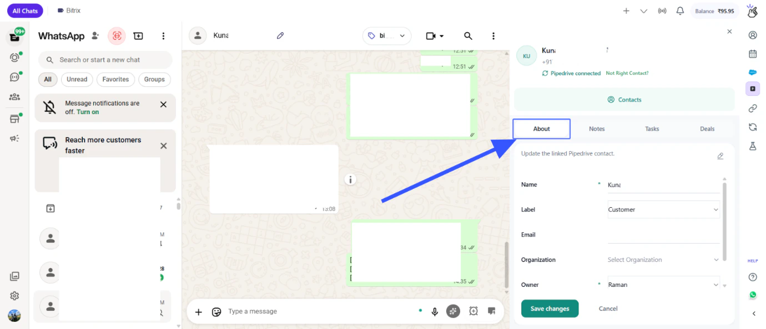Image resolution: width=766 pixels, height=329 pixels.
Task: Open the emoji sticker picker
Action: pos(216,312)
